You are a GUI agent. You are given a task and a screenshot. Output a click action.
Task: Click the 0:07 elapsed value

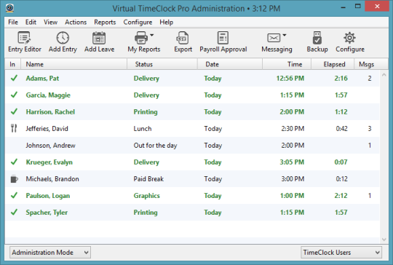pos(341,162)
